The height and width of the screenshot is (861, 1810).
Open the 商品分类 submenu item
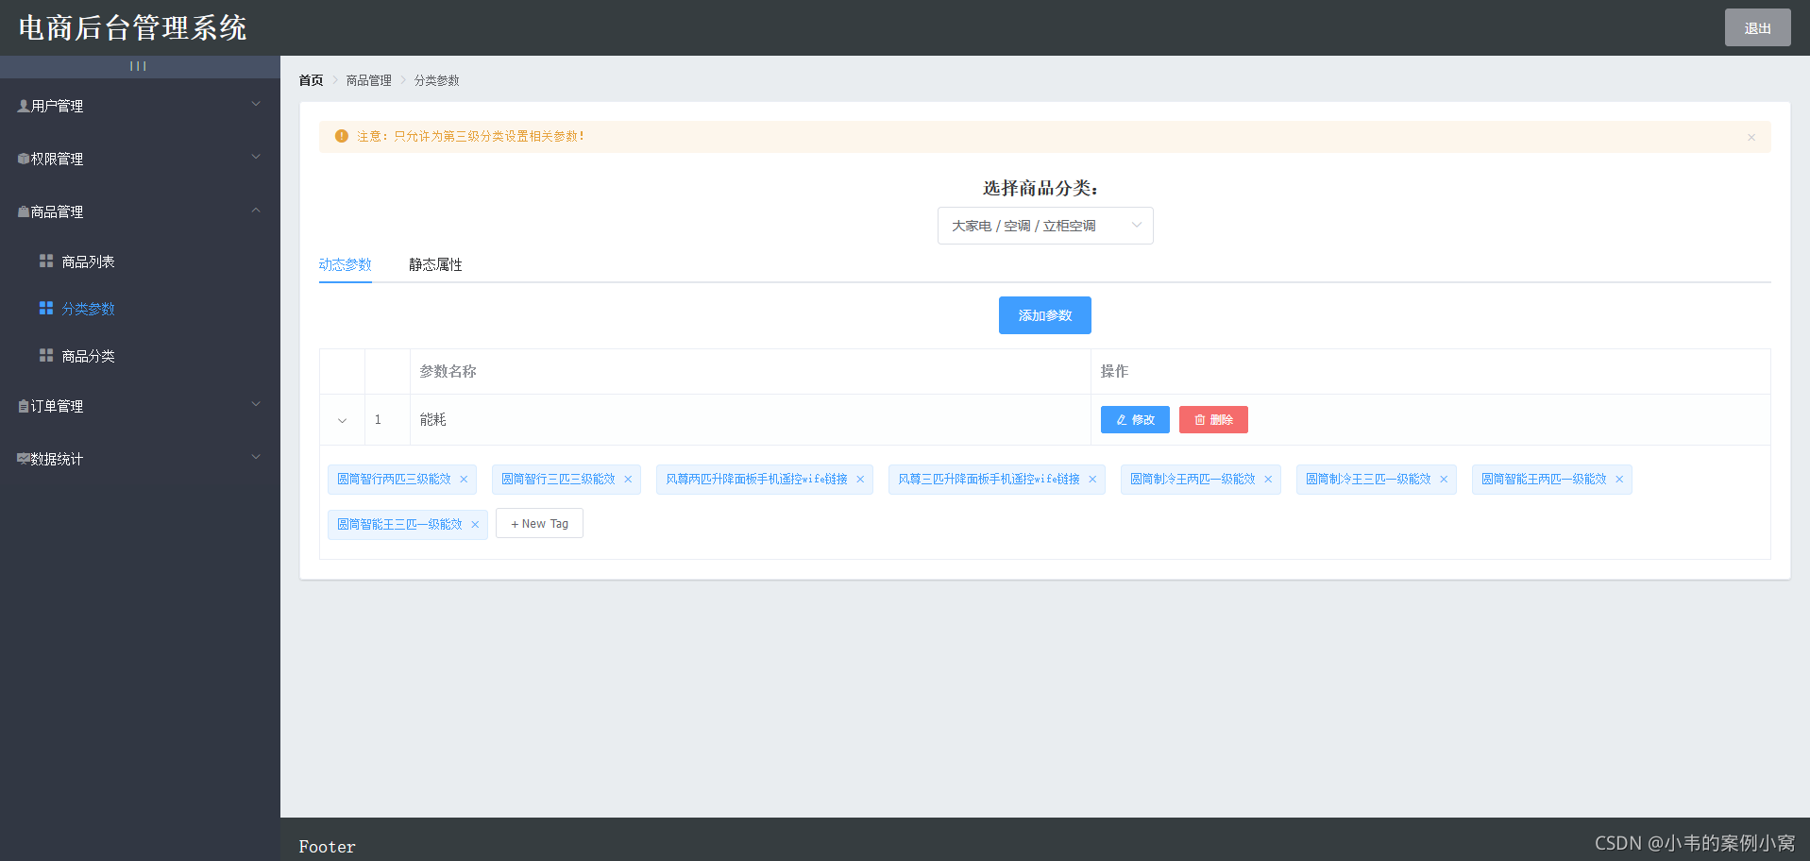tap(140, 356)
